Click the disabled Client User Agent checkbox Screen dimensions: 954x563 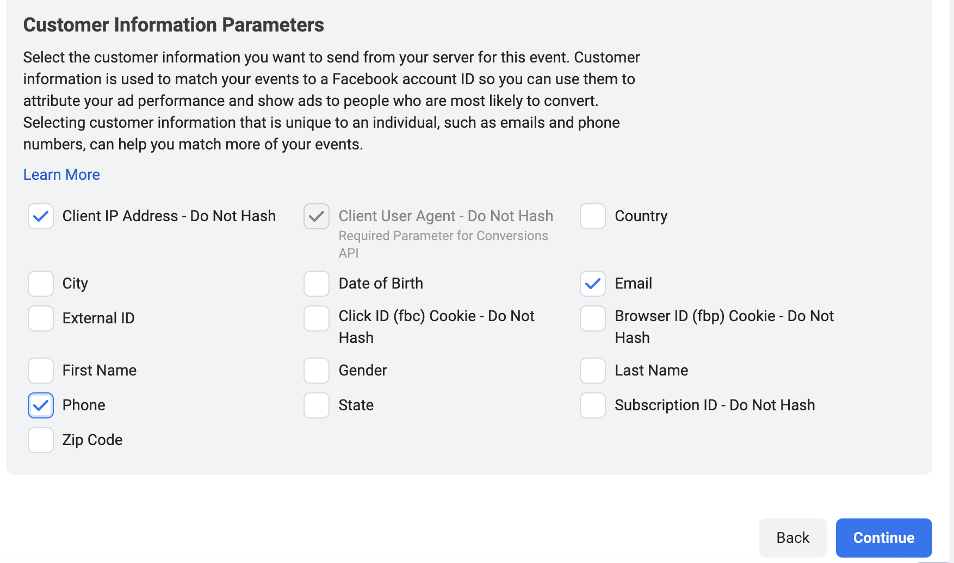[317, 216]
